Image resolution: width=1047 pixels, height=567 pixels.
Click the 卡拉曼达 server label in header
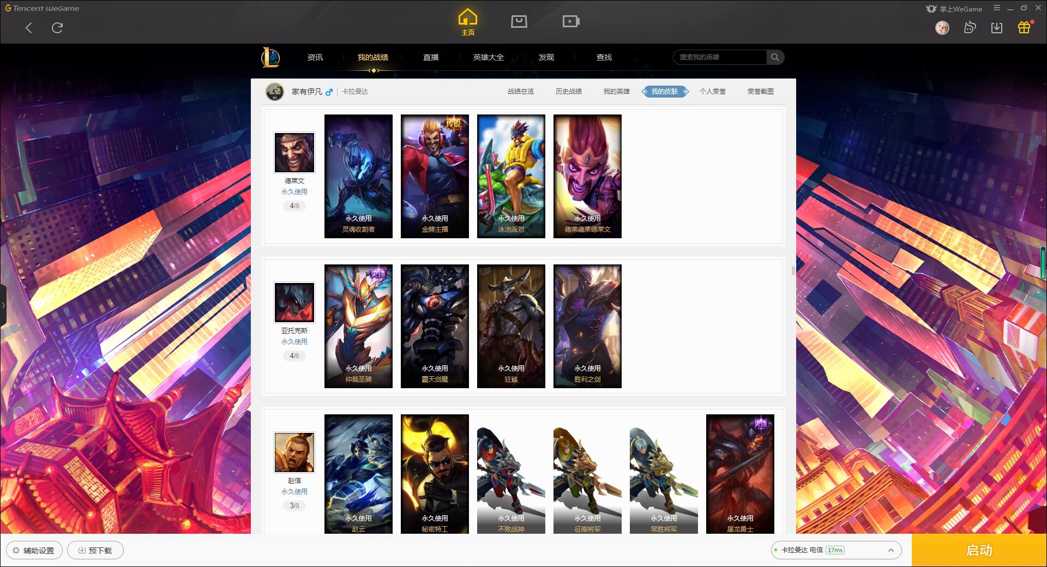coord(355,92)
